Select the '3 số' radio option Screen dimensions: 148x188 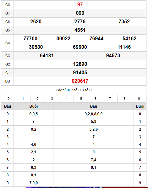click(x=90, y=90)
